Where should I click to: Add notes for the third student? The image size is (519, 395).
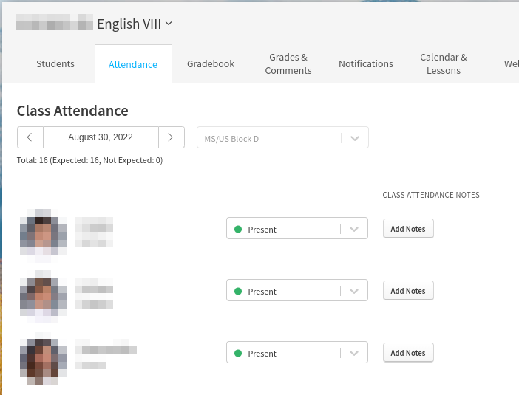point(408,353)
